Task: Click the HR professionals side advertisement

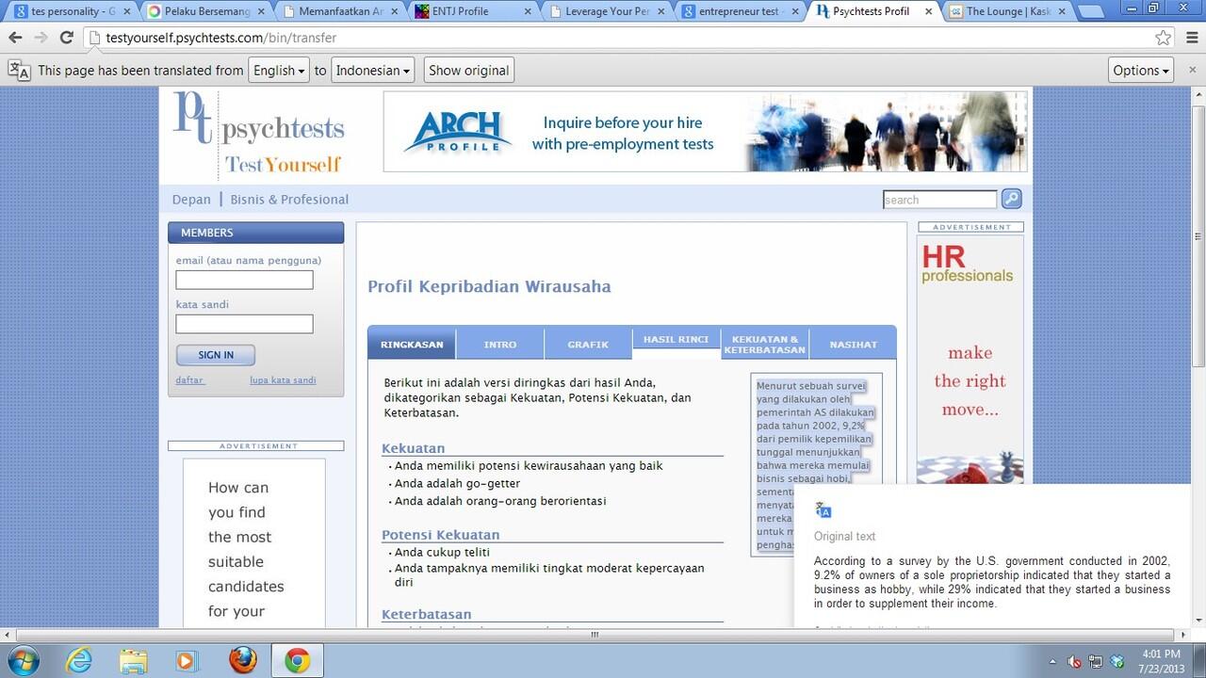Action: pos(970,360)
